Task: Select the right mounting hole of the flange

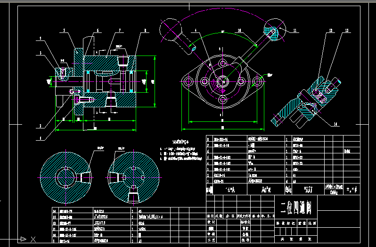Action: tap(257, 82)
